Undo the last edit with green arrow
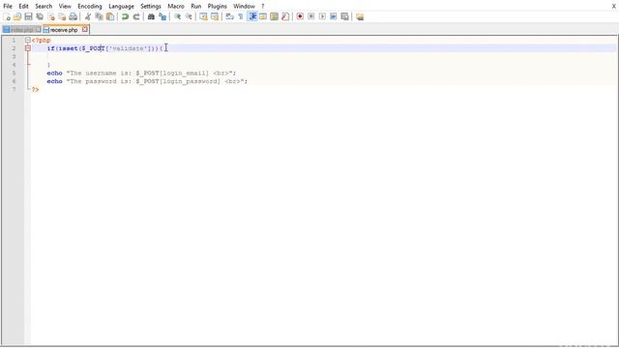This screenshot has width=619, height=348. 125,16
